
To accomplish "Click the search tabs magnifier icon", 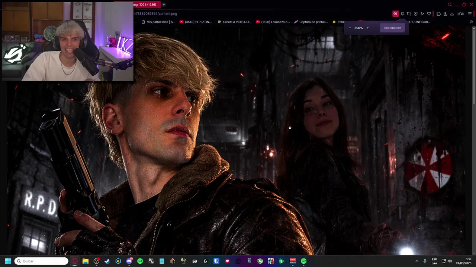I will [x=450, y=4].
